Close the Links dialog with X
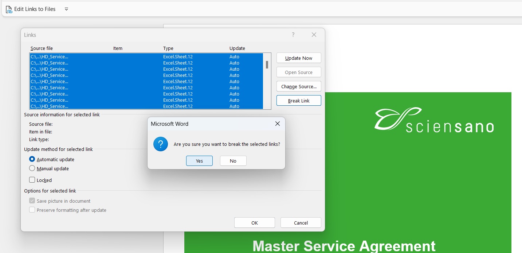This screenshot has height=253, width=522. (x=314, y=35)
